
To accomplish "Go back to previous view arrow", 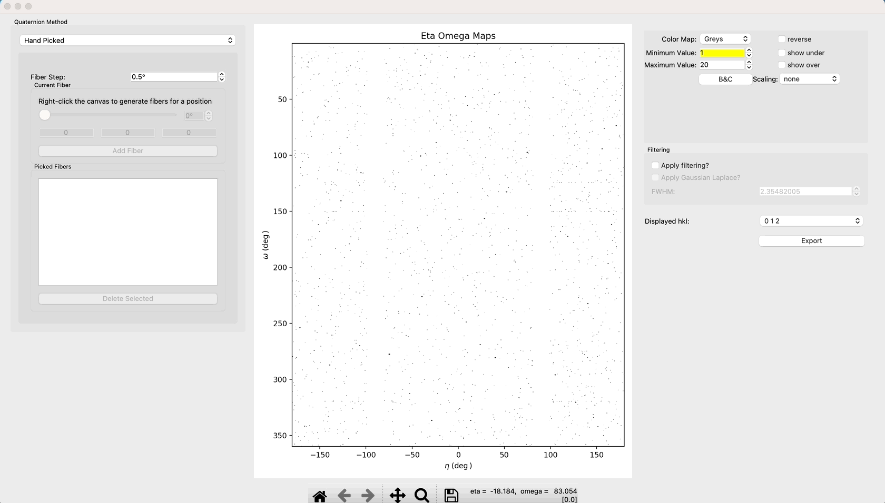I will click(345, 496).
